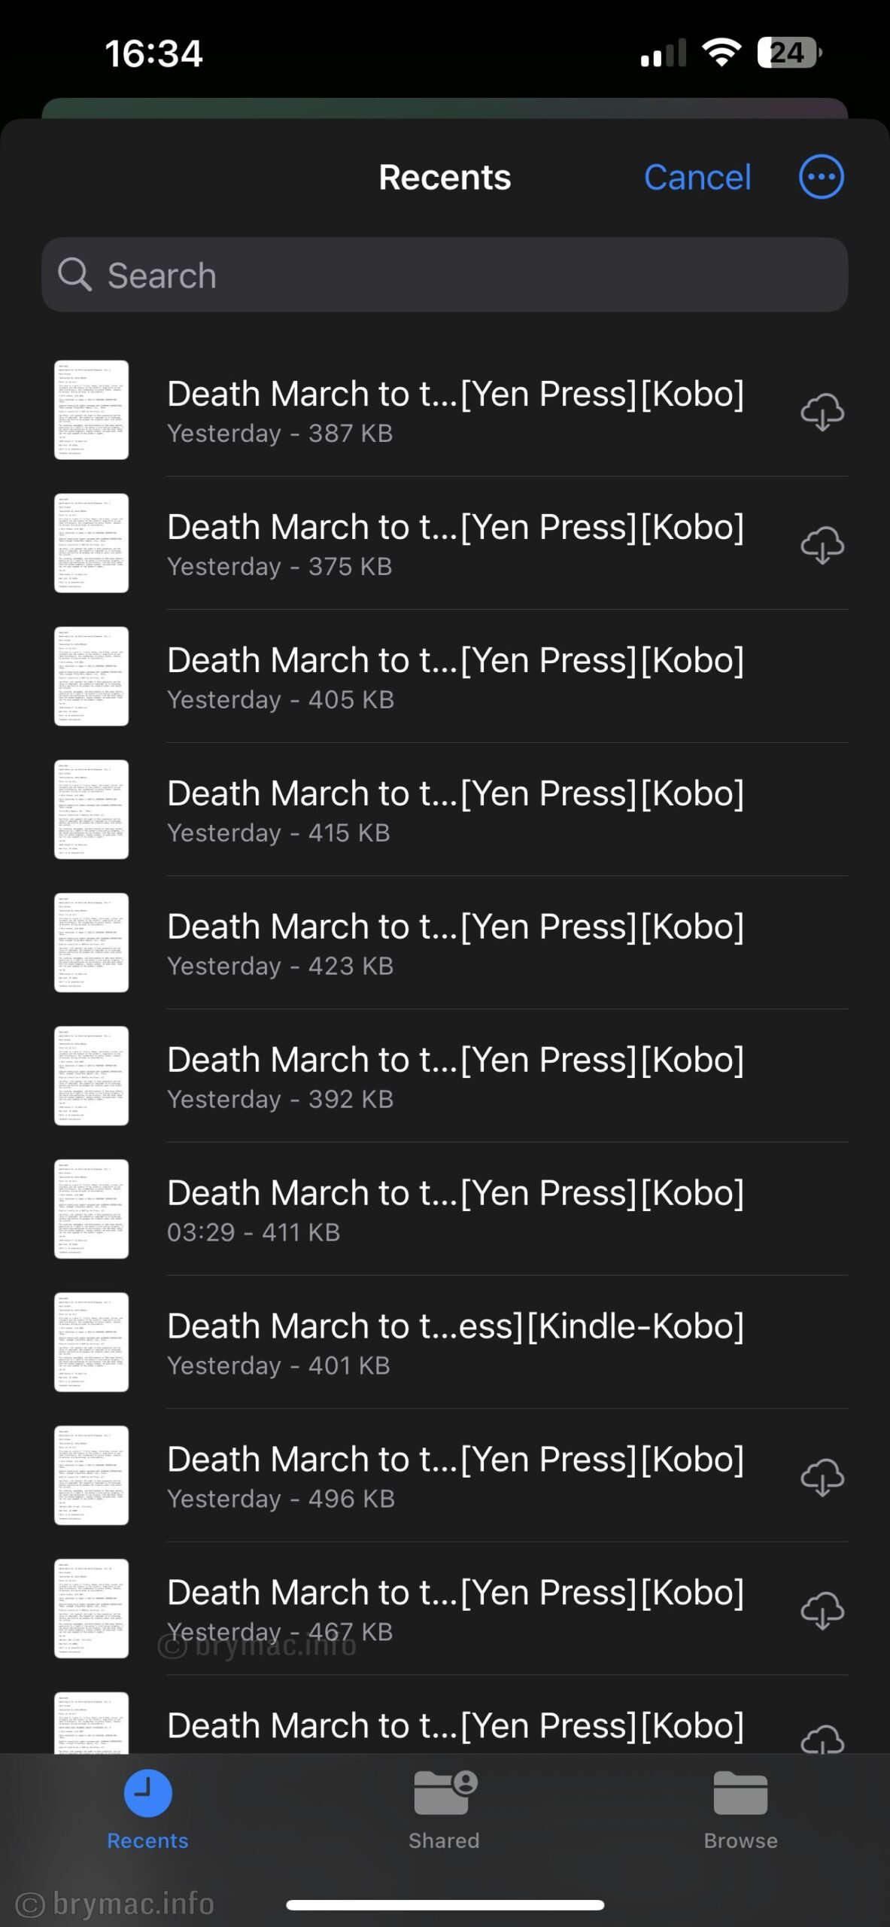This screenshot has width=890, height=1927.
Task: Download the 375 KB file from iCloud
Action: pyautogui.click(x=822, y=545)
